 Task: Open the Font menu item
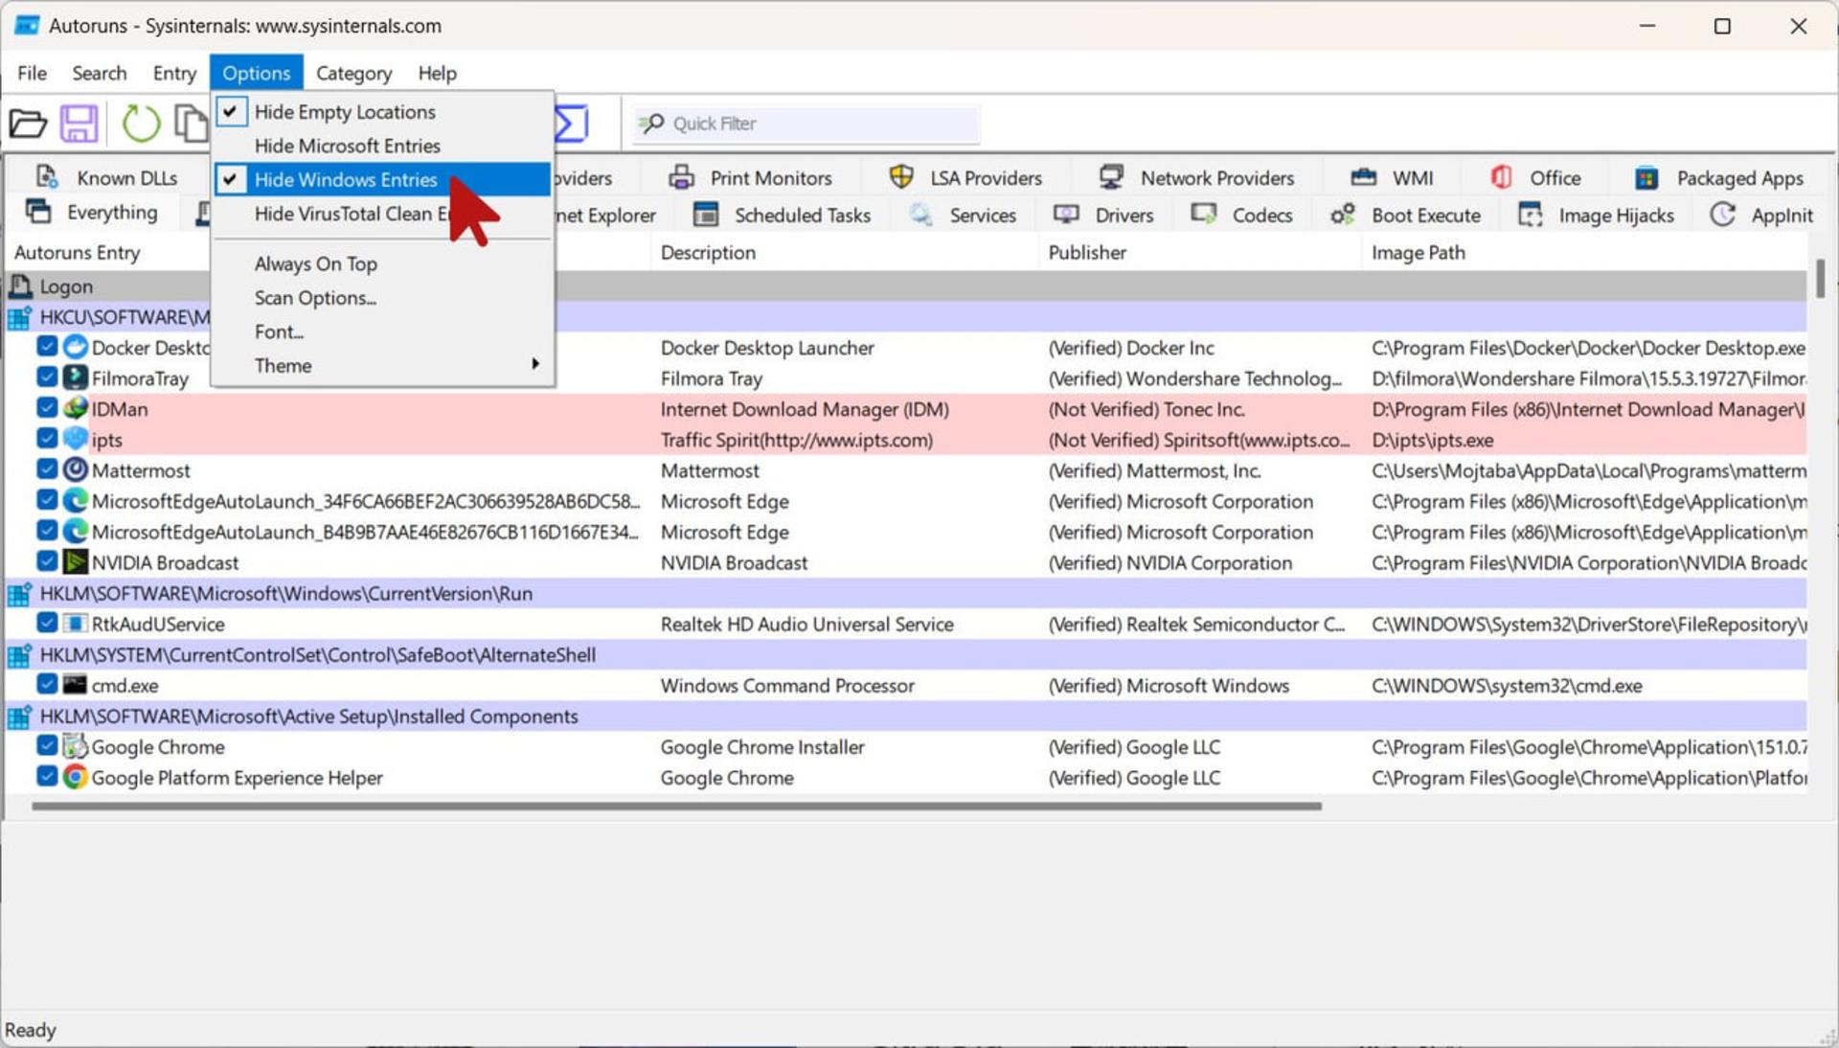pyautogui.click(x=382, y=331)
